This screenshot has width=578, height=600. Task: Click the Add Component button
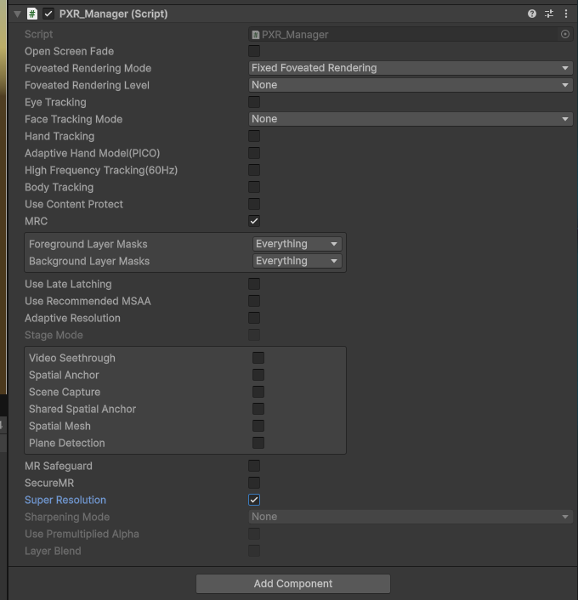coord(293,584)
